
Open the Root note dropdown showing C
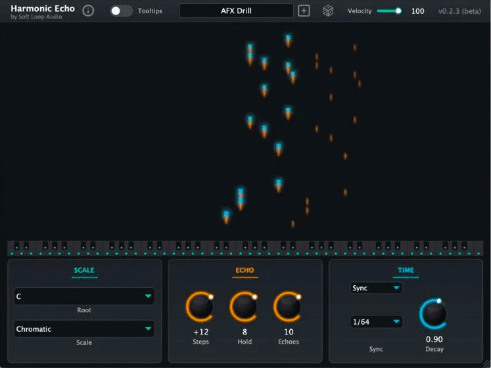(84, 296)
